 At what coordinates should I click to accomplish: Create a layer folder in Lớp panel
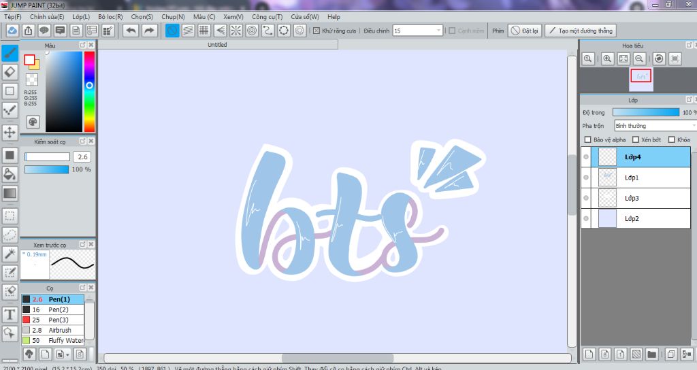[651, 354]
